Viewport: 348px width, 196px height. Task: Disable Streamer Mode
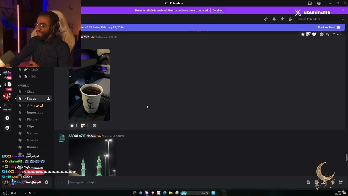tap(217, 10)
